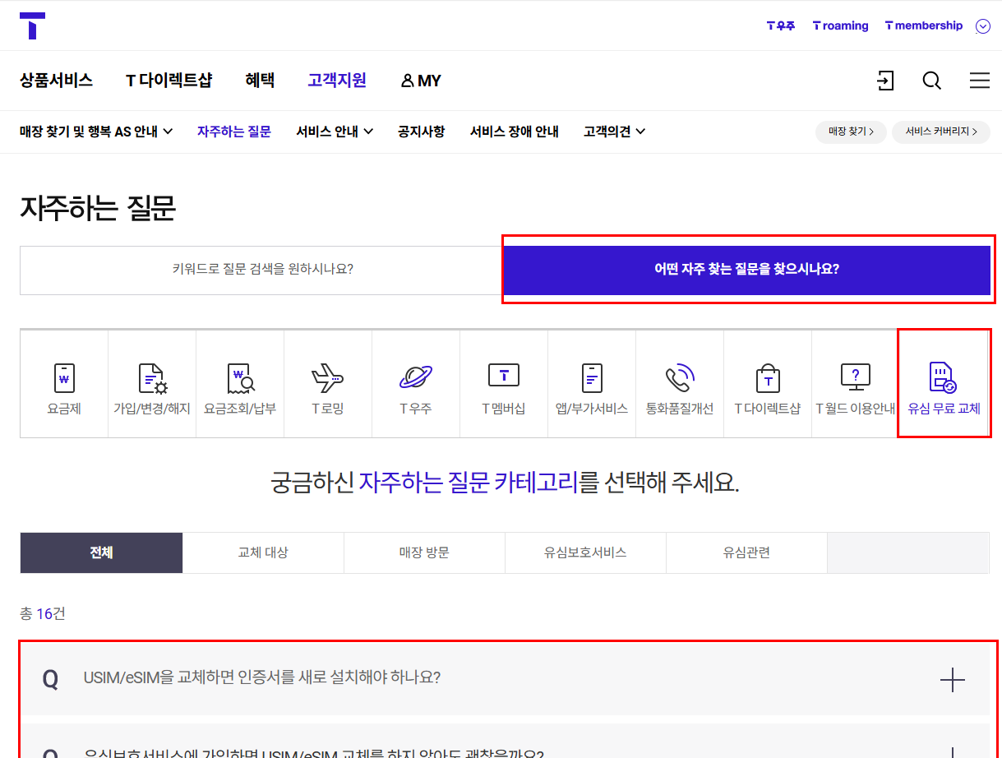Select the 유심관련 filter tab
This screenshot has width=1002, height=758.
click(x=746, y=552)
